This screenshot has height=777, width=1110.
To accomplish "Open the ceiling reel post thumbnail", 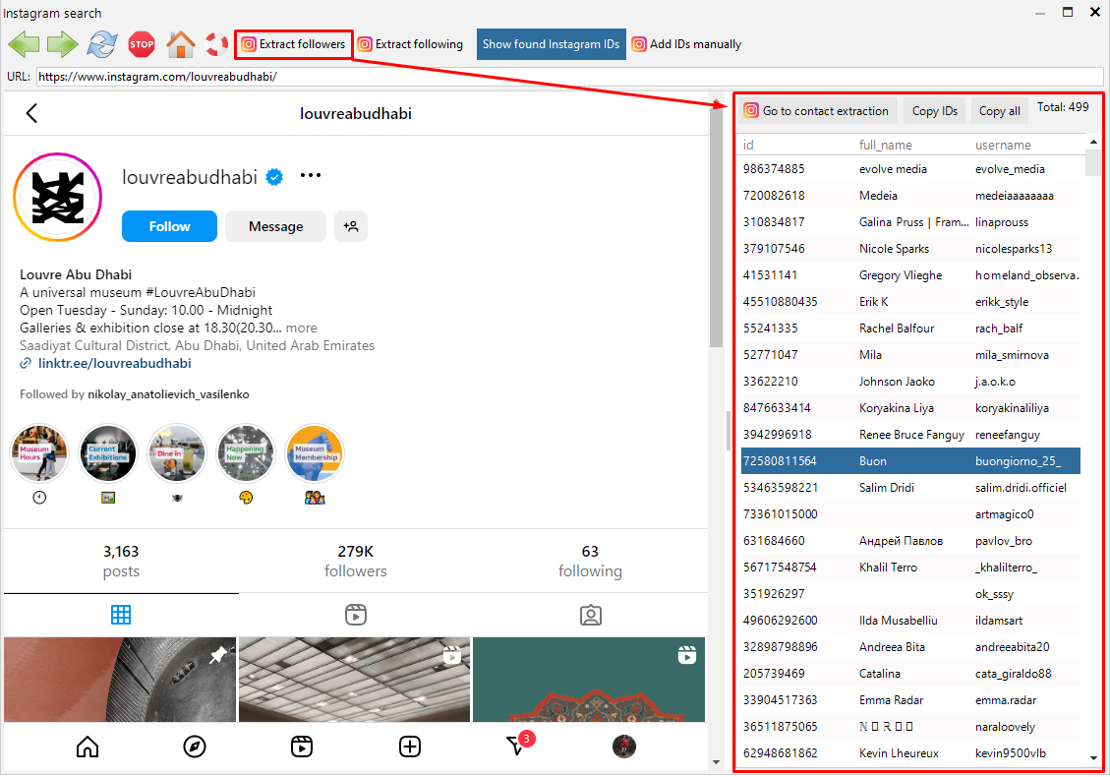I will (354, 680).
